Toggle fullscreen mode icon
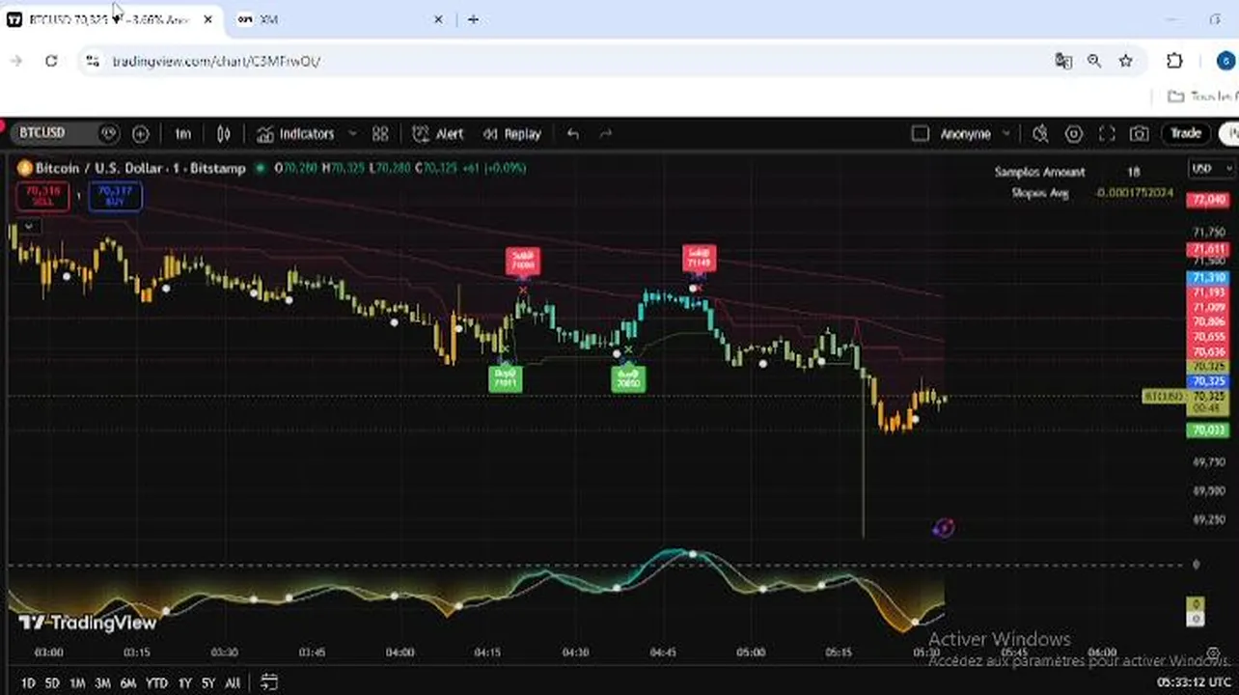 pyautogui.click(x=1107, y=134)
